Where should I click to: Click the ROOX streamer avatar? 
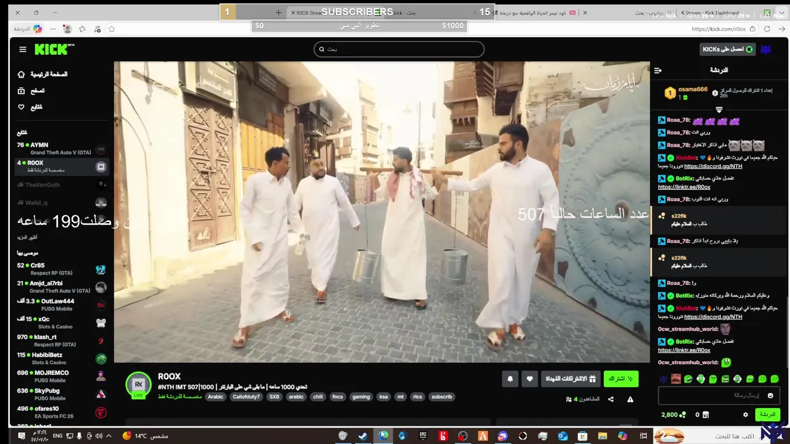coord(138,384)
